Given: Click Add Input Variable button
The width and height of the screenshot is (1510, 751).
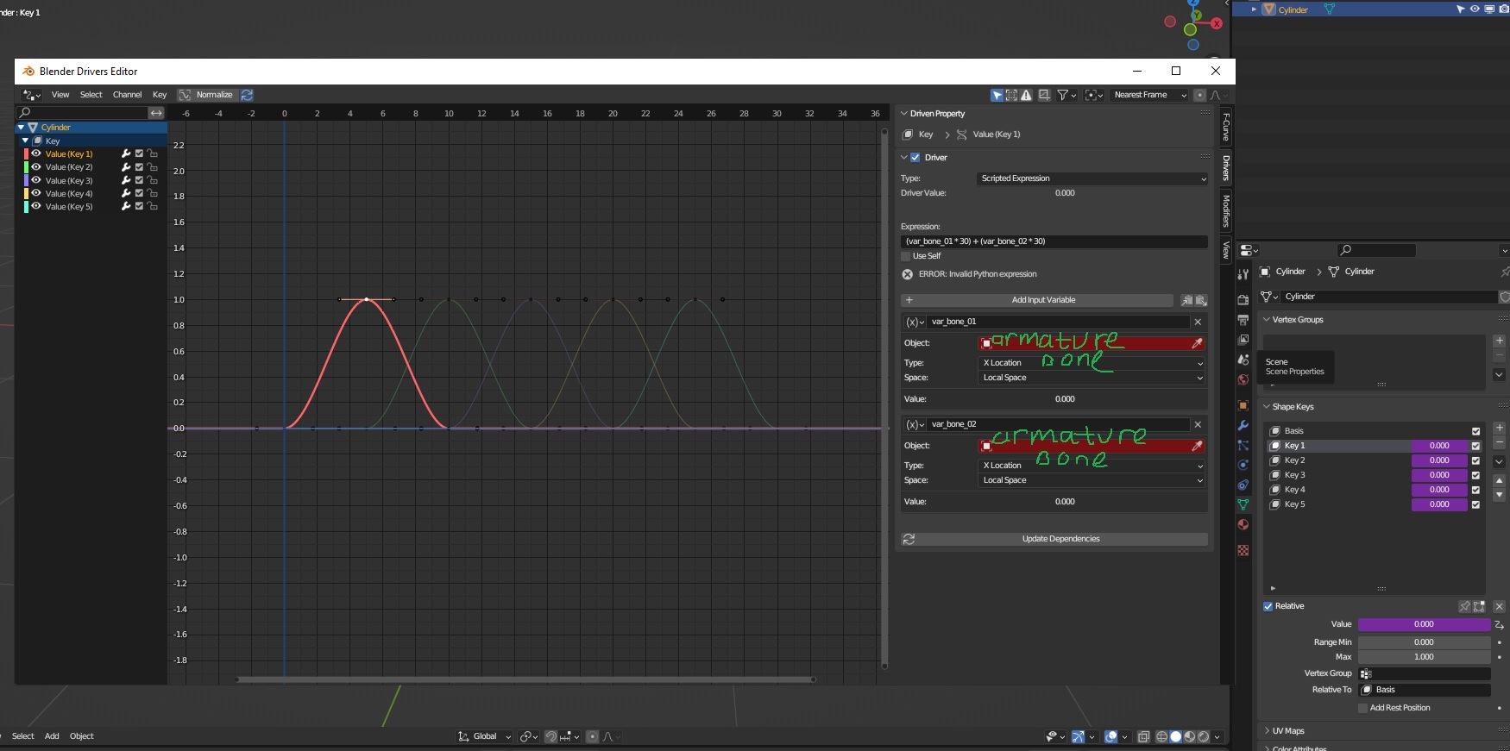Looking at the screenshot, I should pyautogui.click(x=1037, y=300).
